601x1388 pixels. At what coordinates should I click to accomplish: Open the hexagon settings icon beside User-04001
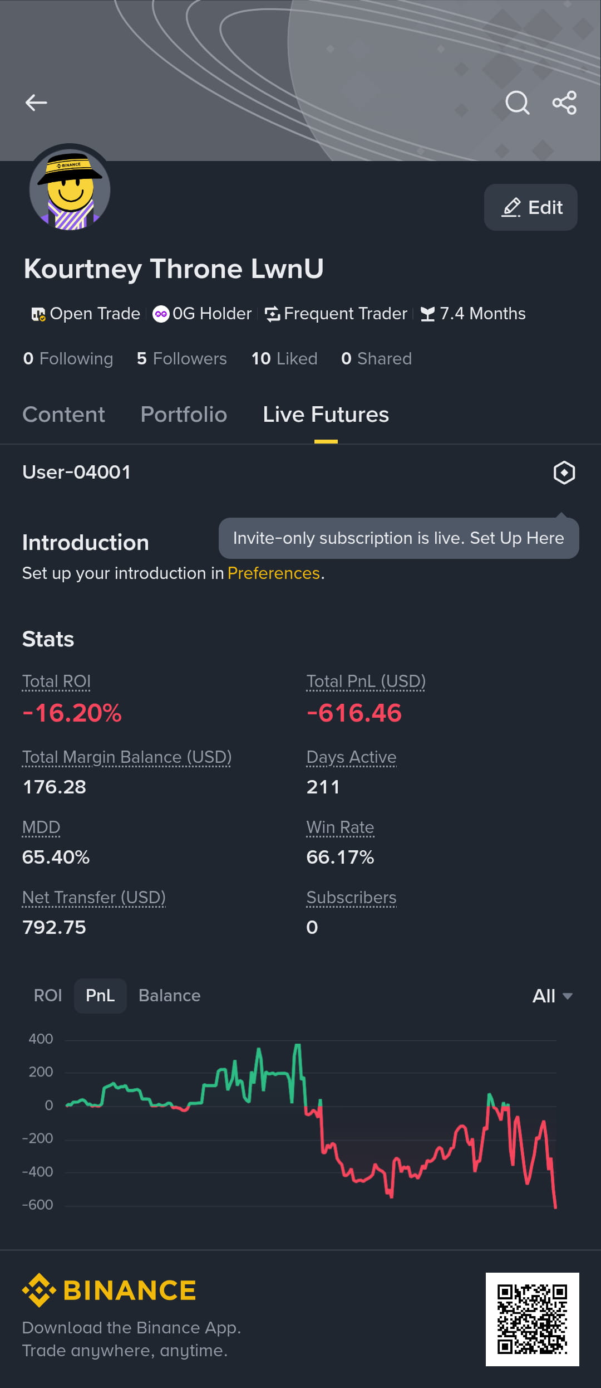pyautogui.click(x=564, y=473)
